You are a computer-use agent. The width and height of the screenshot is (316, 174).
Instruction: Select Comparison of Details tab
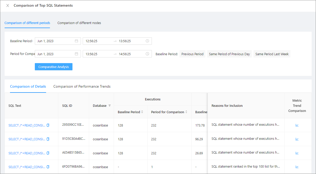click(x=28, y=86)
